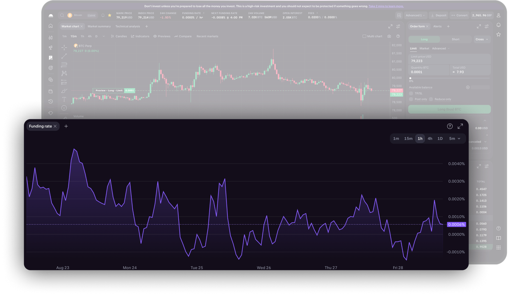This screenshot has height=296, width=513.
Task: Open the layout grid icon
Action: pyautogui.click(x=399, y=15)
